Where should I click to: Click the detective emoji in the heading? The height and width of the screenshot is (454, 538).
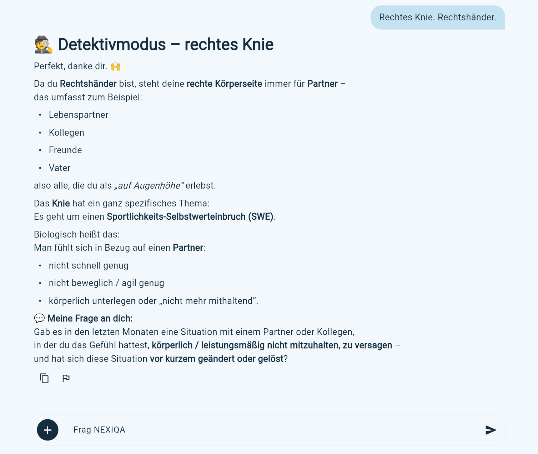[42, 44]
